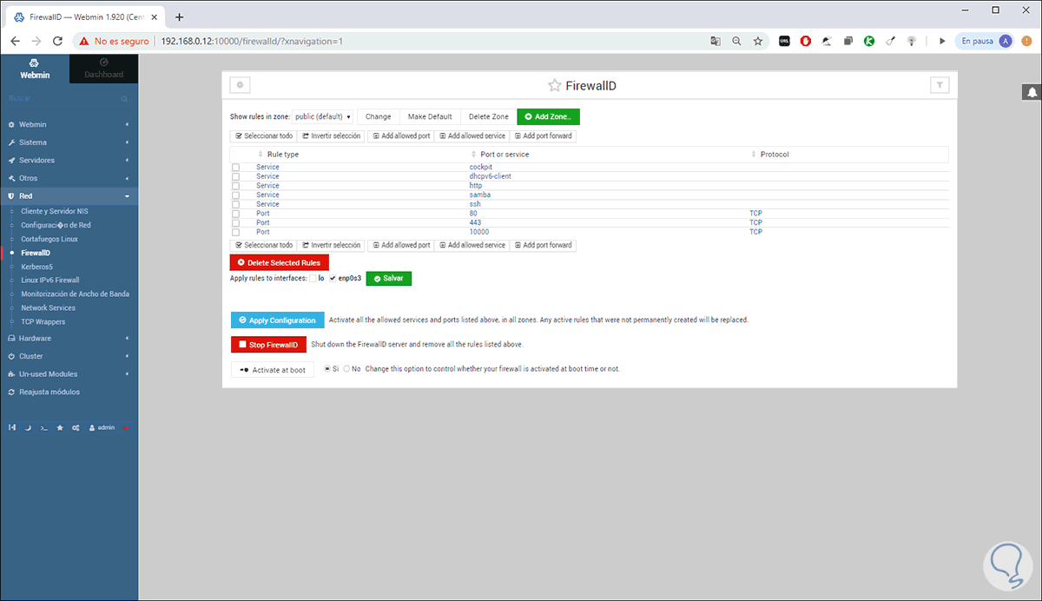The image size is (1042, 601).
Task: Open TCP Wrappers in sidebar
Action: click(x=43, y=322)
